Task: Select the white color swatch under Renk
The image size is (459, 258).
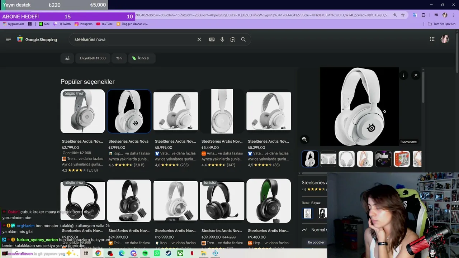Action: [308, 213]
